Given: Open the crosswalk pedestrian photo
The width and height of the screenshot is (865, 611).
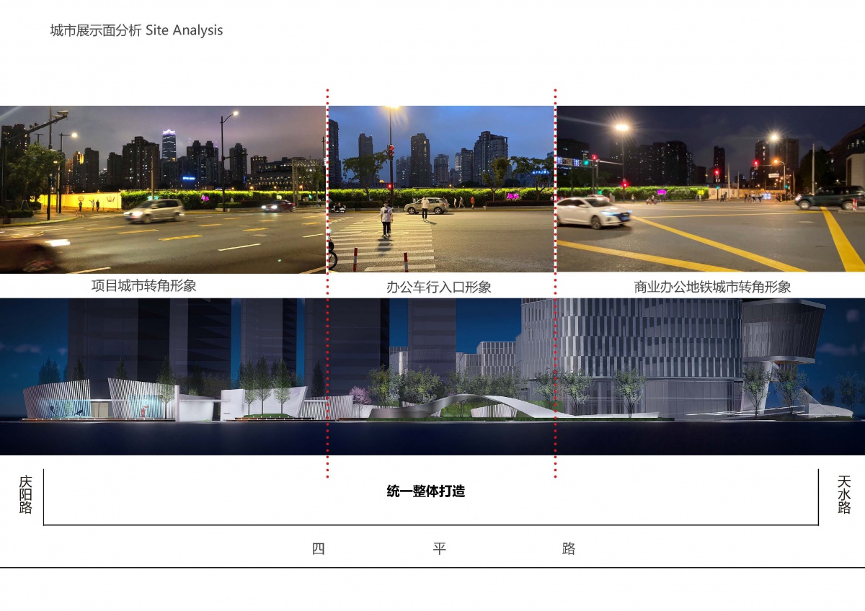Looking at the screenshot, I should click(441, 189).
